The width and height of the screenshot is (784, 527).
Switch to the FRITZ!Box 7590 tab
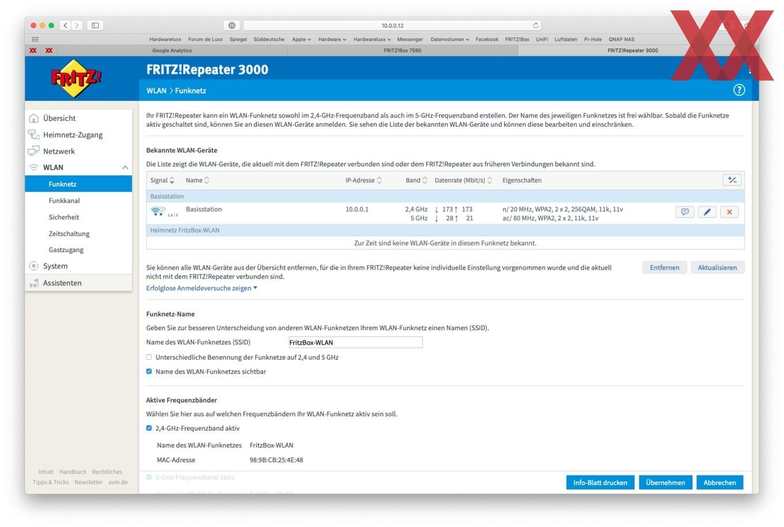pos(402,50)
